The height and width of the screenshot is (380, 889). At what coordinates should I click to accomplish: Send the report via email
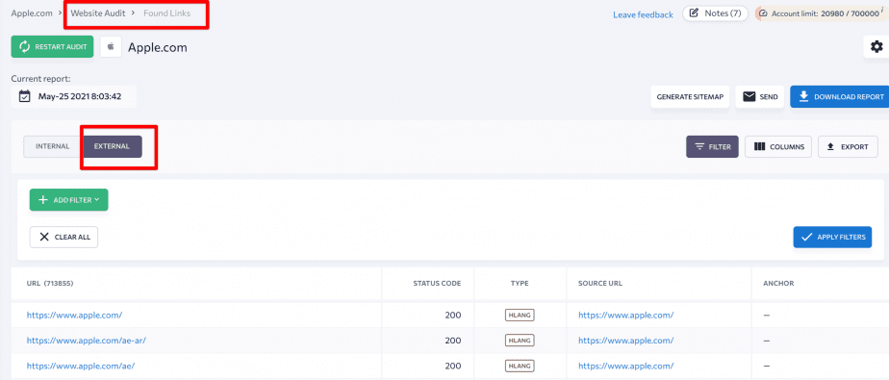[x=760, y=97]
